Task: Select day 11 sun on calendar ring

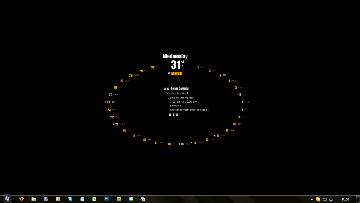Action: [x=230, y=130]
